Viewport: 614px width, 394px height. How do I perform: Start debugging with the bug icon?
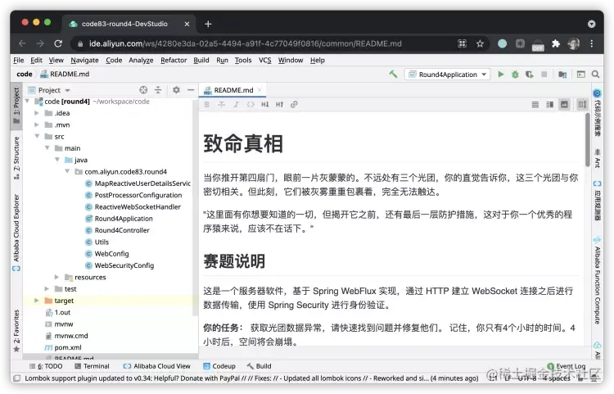coord(515,74)
